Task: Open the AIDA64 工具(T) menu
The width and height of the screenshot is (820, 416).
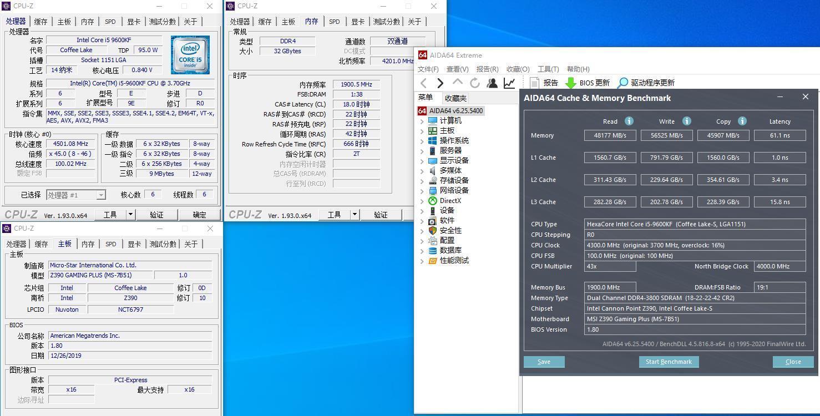Action: click(x=548, y=69)
